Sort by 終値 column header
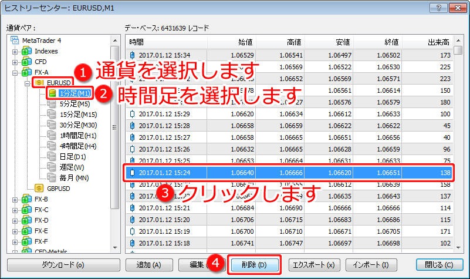The width and height of the screenshot is (470, 279). [378, 42]
